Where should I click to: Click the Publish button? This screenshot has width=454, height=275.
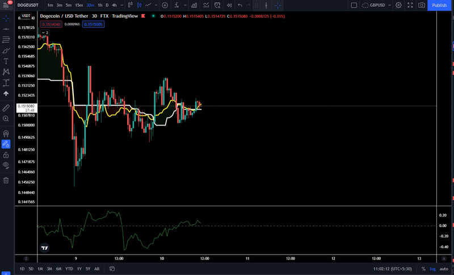point(439,5)
